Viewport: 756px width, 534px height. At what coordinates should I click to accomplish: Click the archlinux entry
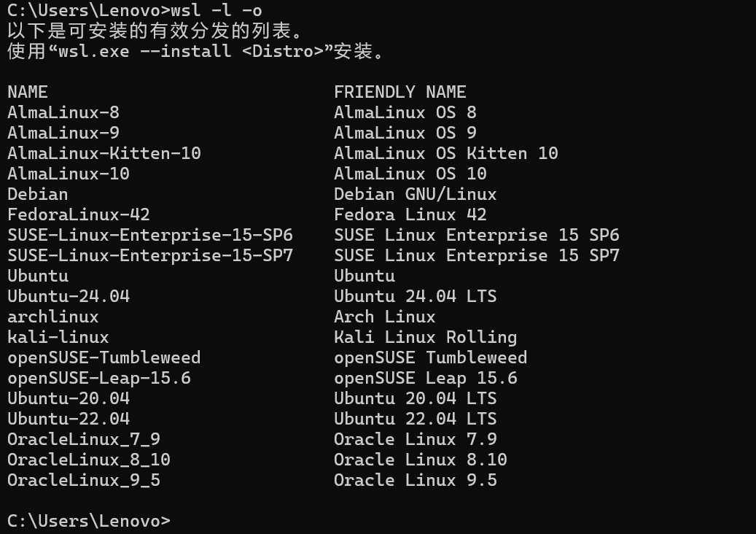coord(53,317)
